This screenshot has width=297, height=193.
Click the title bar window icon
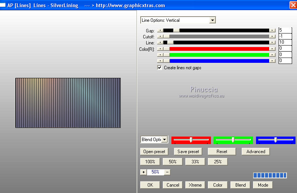pos(3,5)
